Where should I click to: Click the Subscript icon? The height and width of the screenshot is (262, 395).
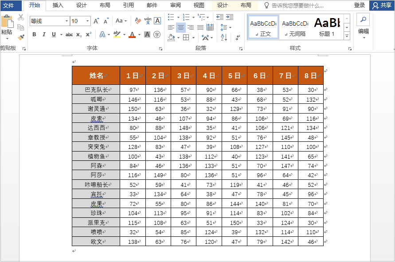pos(79,34)
